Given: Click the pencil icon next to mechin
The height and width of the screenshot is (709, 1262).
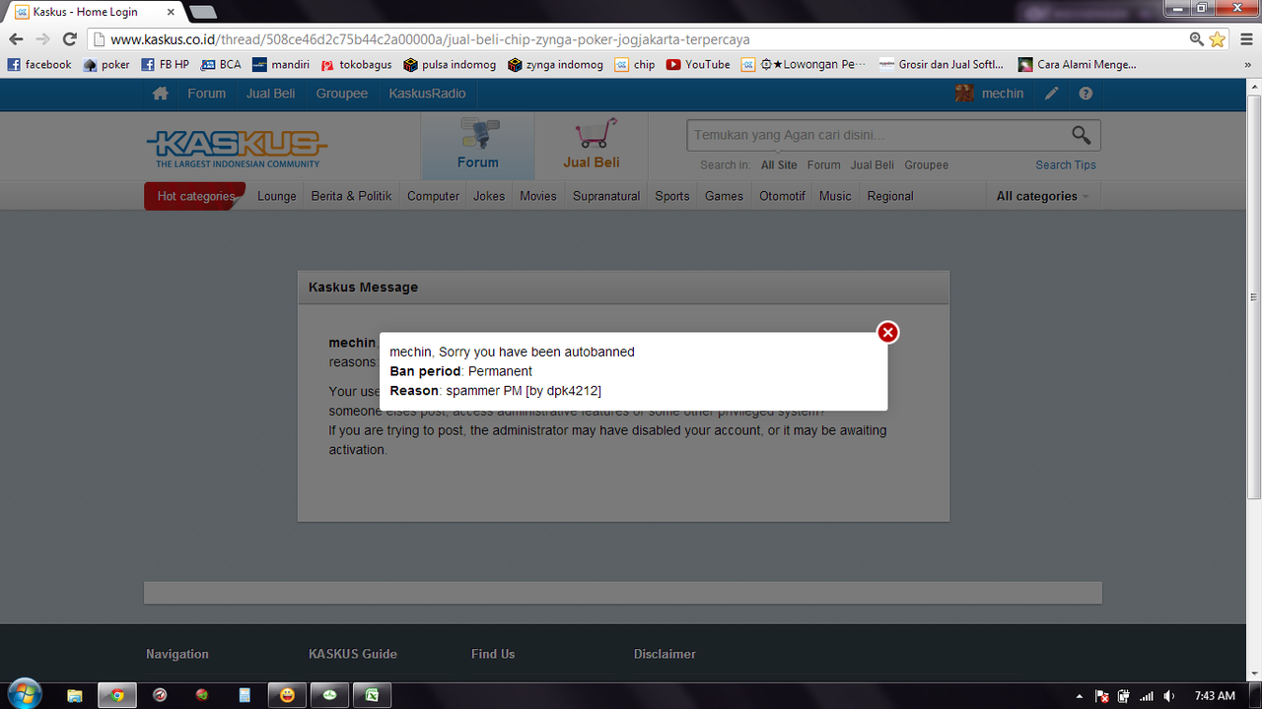Looking at the screenshot, I should [1050, 93].
